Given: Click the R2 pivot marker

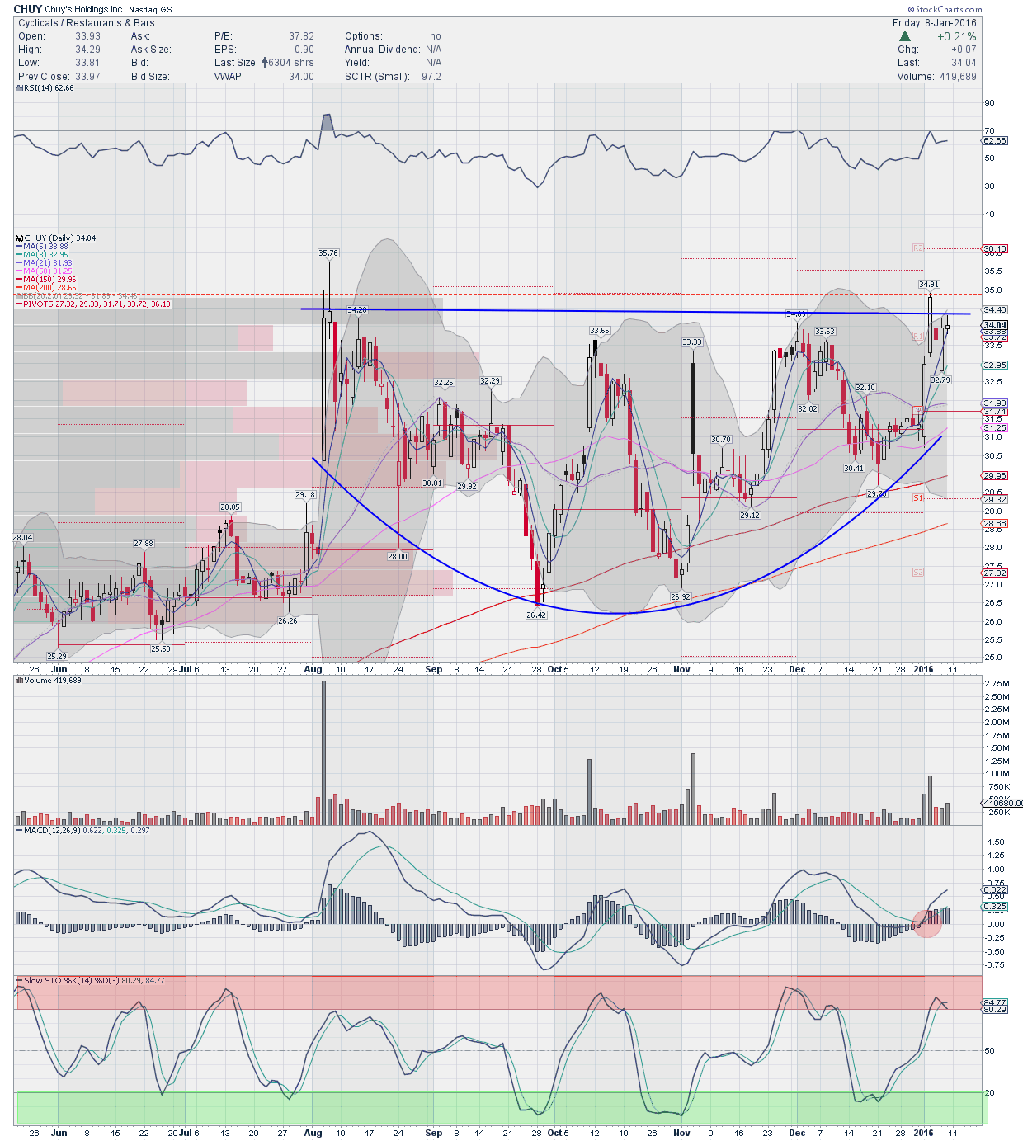Looking at the screenshot, I should [x=918, y=248].
